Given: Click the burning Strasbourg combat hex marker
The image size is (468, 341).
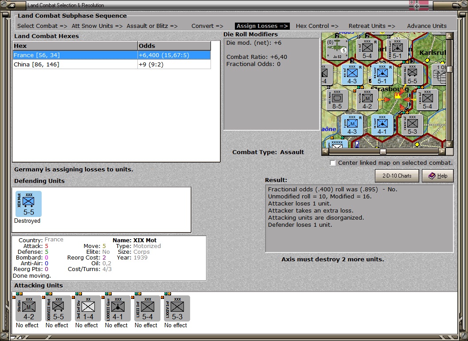Looking at the screenshot, I should coord(398,96).
